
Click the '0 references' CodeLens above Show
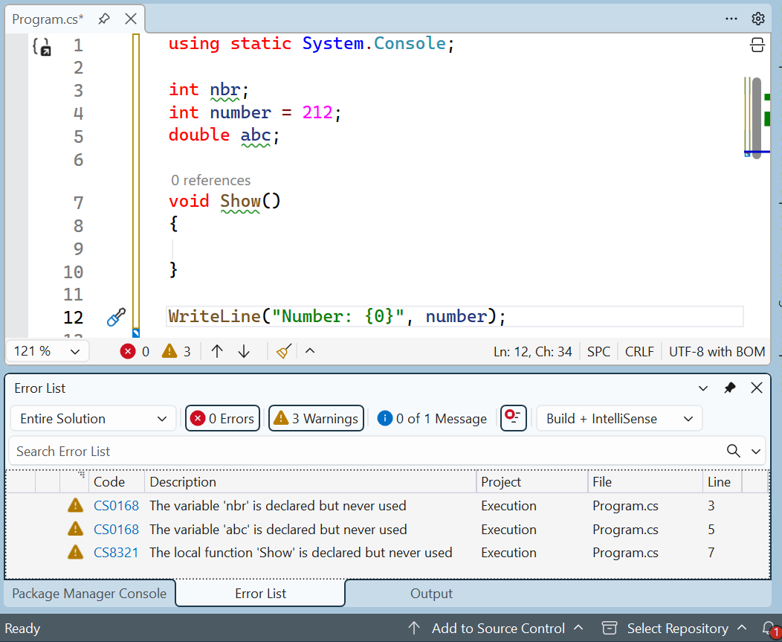point(210,180)
